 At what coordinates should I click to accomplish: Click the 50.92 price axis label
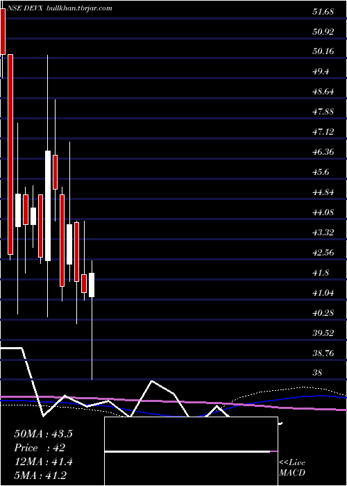tap(323, 32)
